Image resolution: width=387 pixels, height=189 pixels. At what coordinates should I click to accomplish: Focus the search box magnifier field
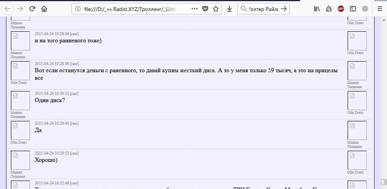coord(243,9)
